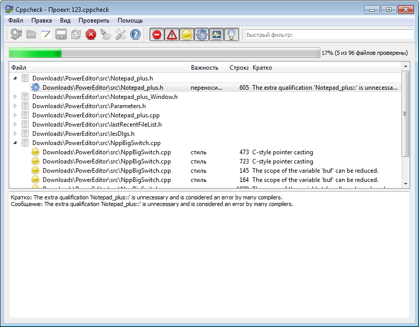Viewport: 419px width, 327px height.
Task: Toggle performance filter monitor icon
Action: (x=217, y=35)
